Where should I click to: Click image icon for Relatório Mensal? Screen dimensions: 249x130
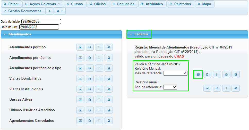pyautogui.click(x=198, y=74)
